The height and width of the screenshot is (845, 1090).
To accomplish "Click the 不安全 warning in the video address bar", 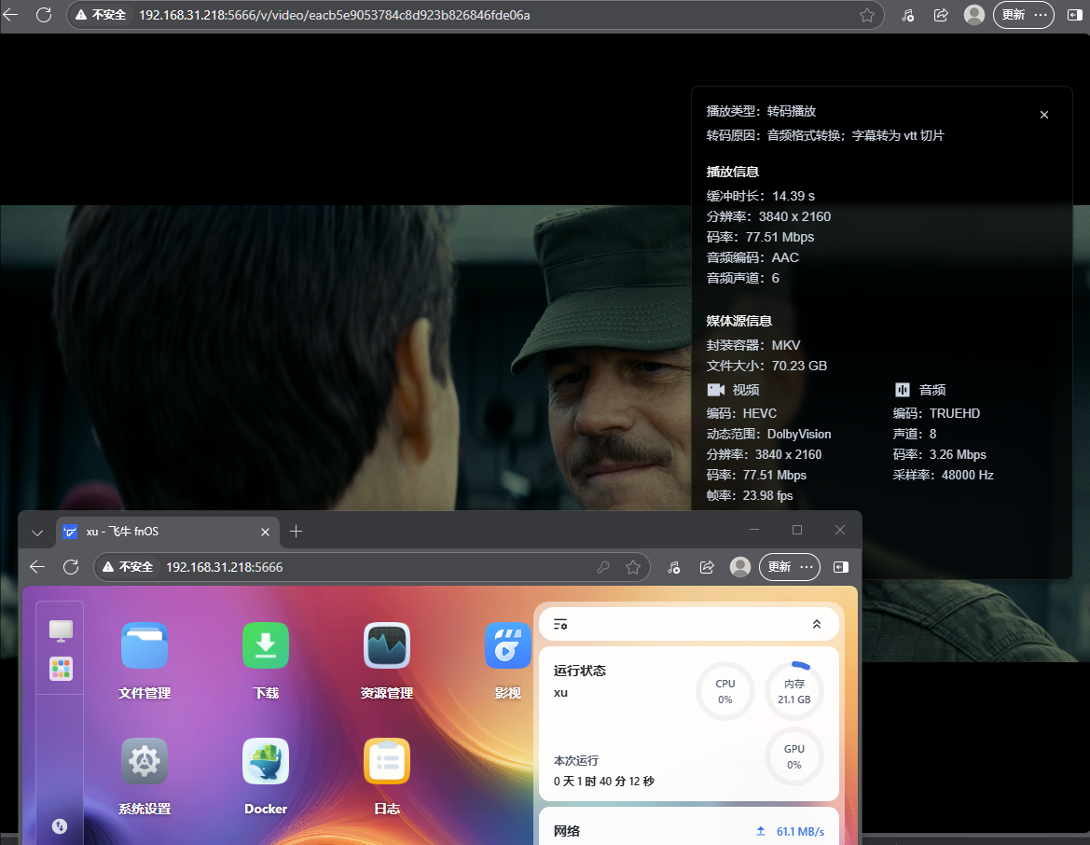I will coord(101,15).
